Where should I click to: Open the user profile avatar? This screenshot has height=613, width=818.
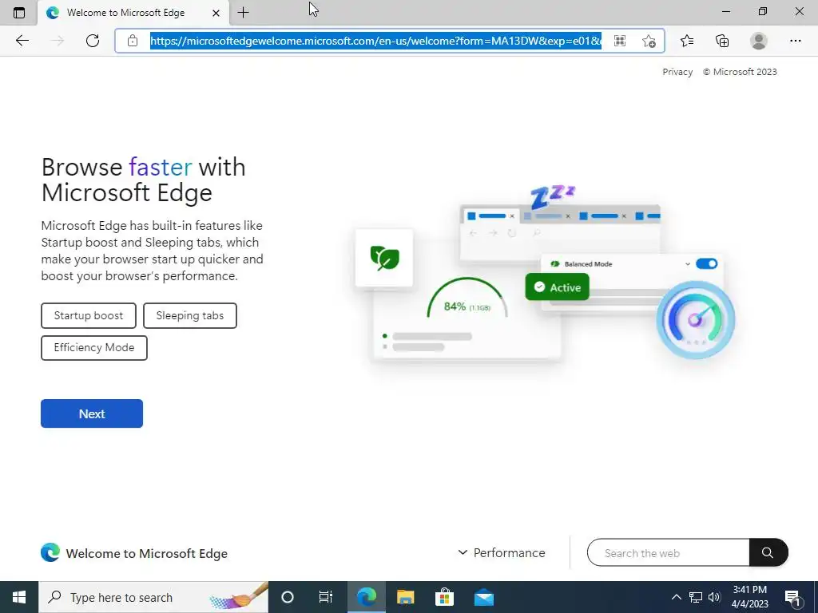point(759,41)
